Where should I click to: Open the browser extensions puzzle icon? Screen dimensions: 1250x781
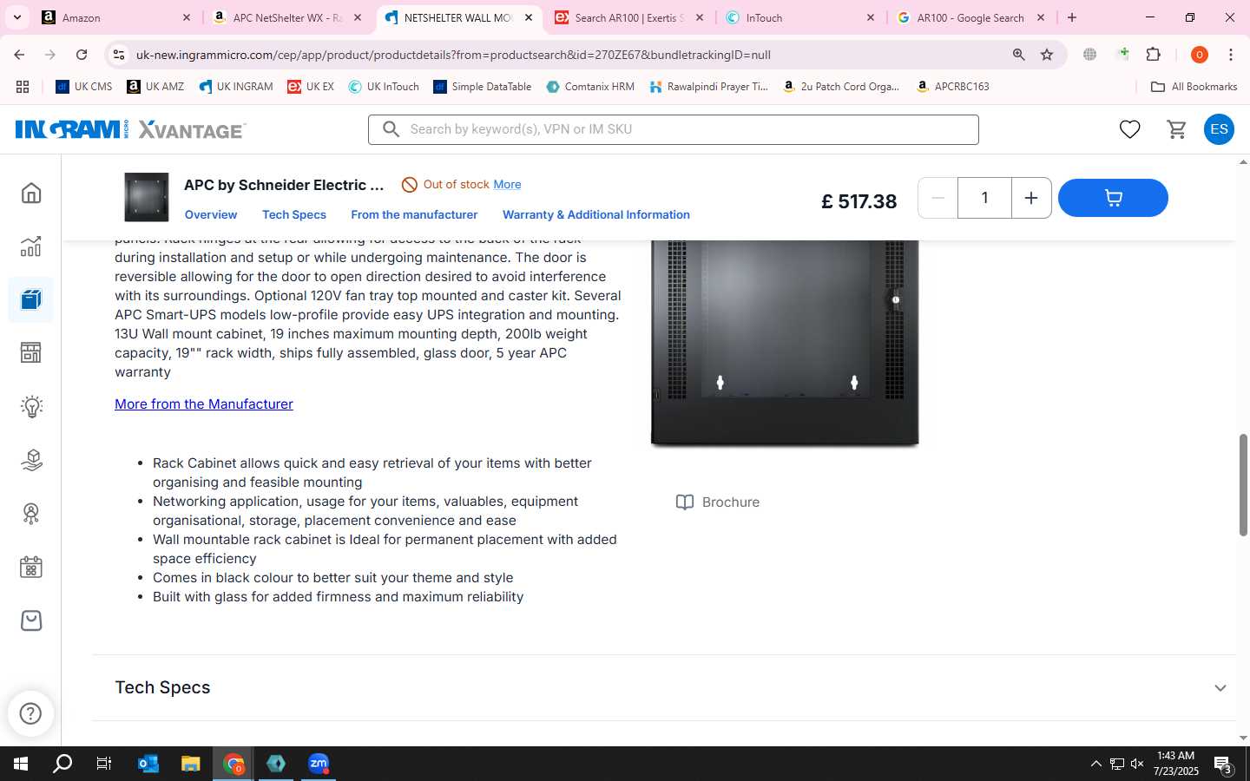tap(1154, 55)
